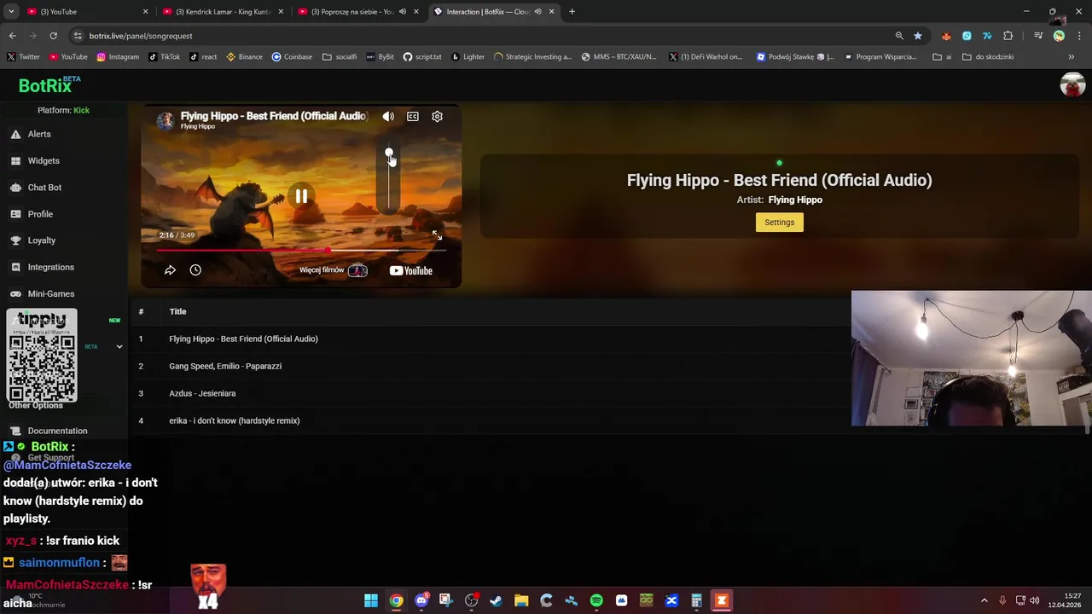Select the queue row Azdus - Jesieniara

(x=491, y=393)
